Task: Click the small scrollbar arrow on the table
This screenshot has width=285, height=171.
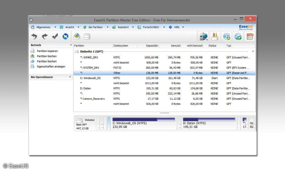Action: 253,51
